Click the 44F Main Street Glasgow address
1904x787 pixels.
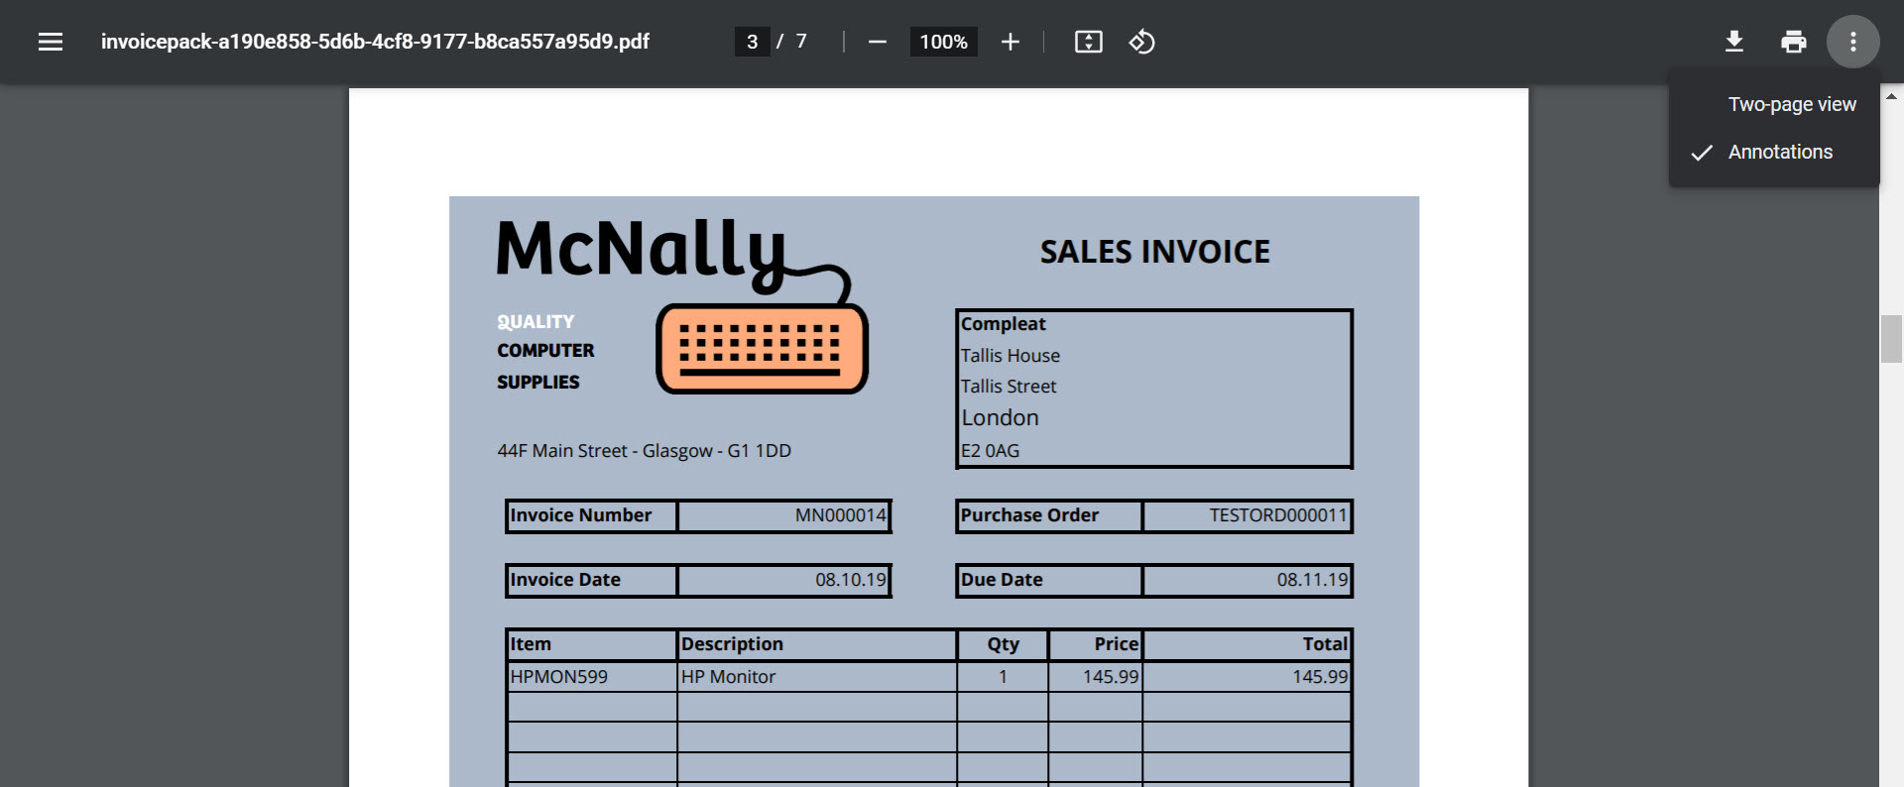point(644,451)
